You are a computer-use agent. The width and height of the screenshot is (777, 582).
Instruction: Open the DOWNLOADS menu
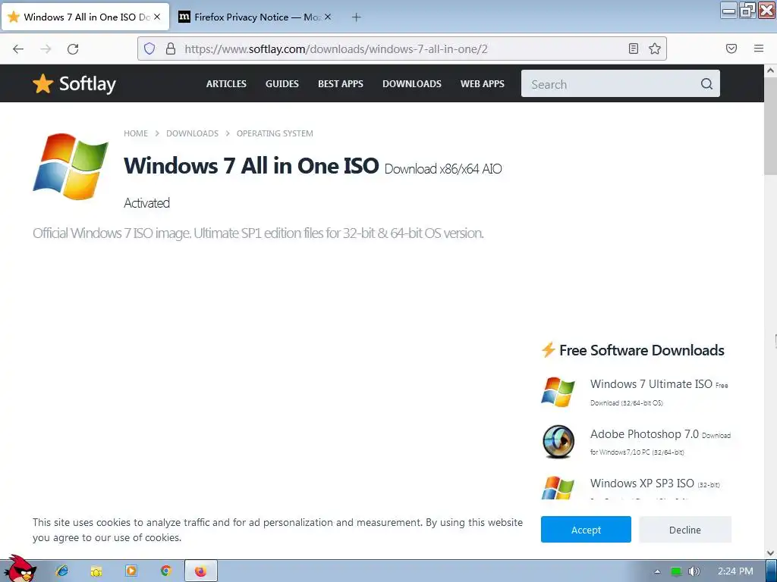(412, 83)
